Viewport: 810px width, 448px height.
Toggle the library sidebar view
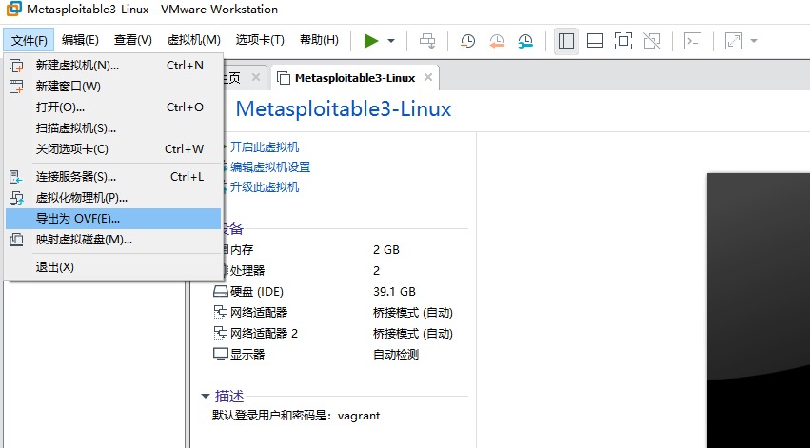[x=566, y=41]
